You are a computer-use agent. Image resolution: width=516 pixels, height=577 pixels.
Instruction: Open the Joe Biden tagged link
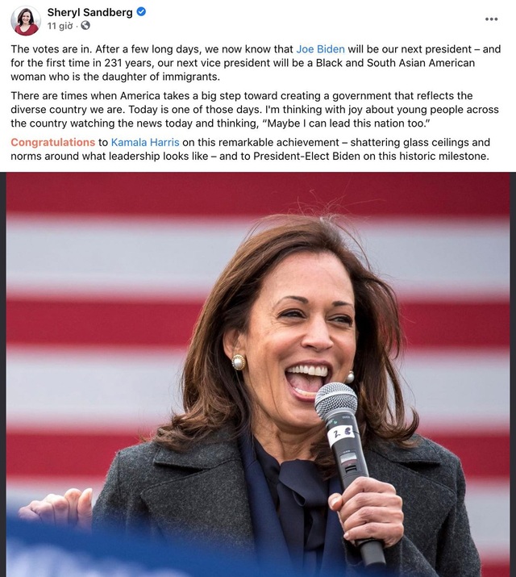(320, 49)
